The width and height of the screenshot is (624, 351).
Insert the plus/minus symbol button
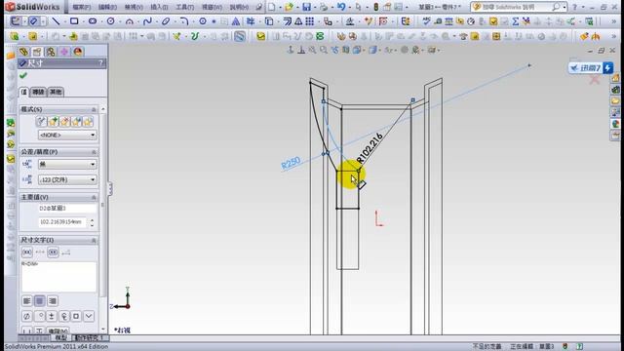52,316
